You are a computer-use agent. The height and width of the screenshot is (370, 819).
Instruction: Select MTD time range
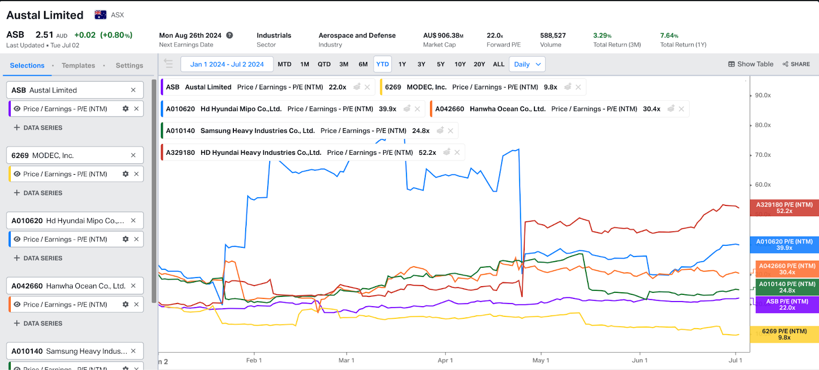tap(285, 64)
